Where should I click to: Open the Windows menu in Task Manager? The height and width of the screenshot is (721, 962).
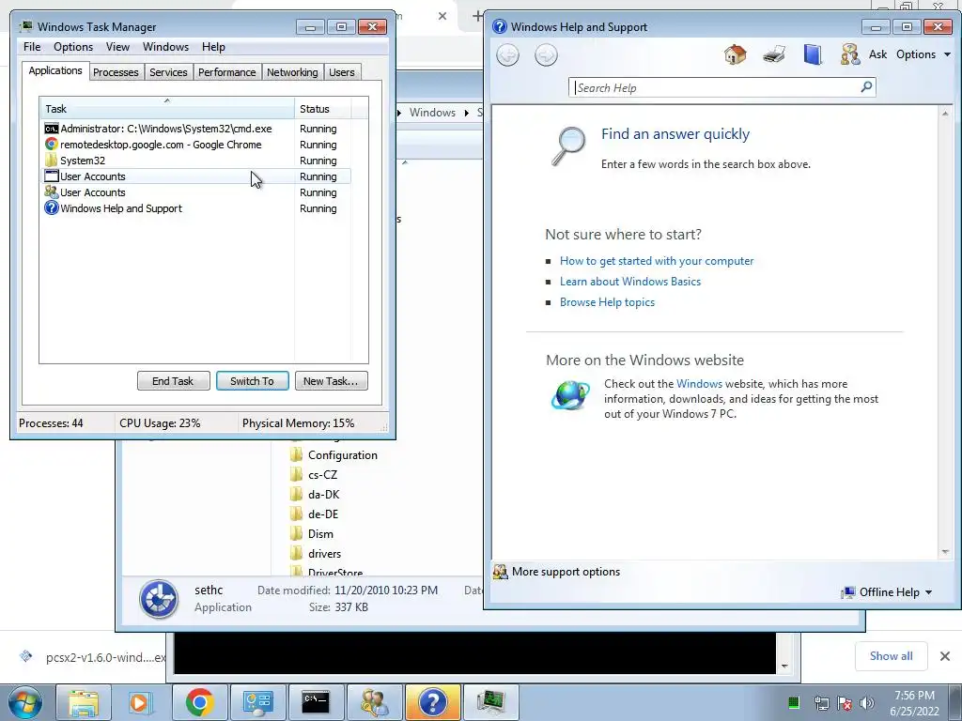pos(165,47)
